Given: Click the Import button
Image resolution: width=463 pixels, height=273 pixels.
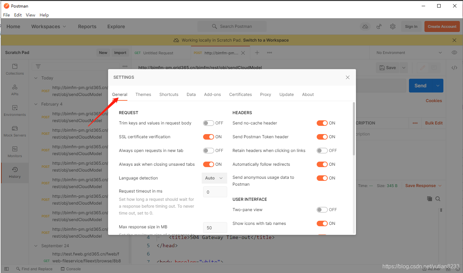Looking at the screenshot, I should coord(120,53).
